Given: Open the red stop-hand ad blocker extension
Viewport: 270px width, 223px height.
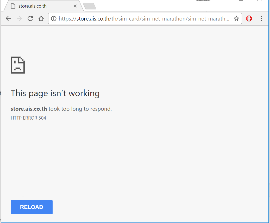Looking at the screenshot, I should coord(249,18).
